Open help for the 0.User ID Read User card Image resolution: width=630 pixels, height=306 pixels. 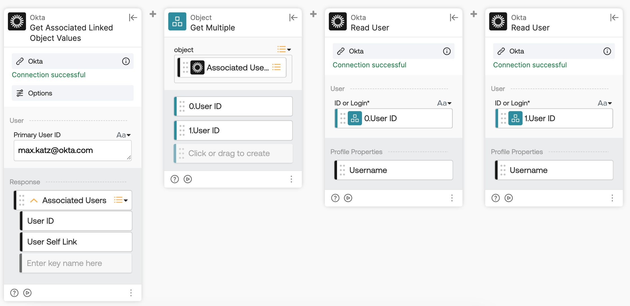point(335,198)
